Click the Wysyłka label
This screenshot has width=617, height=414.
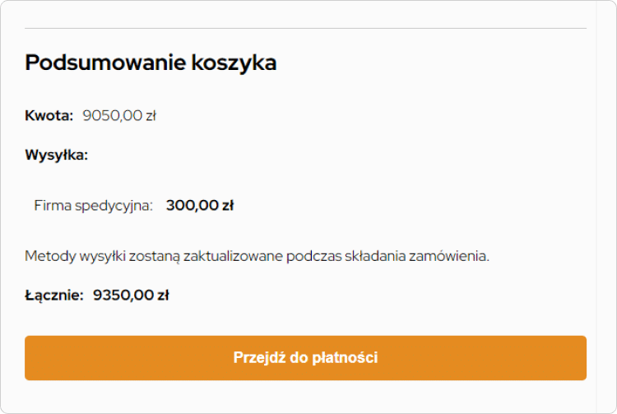[x=56, y=155]
